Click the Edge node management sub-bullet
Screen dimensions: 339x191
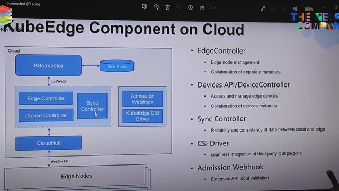(x=235, y=62)
